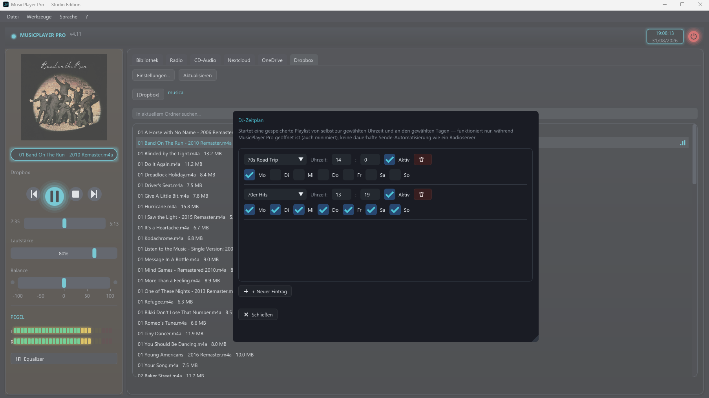Open the Datei menu
709x398 pixels.
13,17
